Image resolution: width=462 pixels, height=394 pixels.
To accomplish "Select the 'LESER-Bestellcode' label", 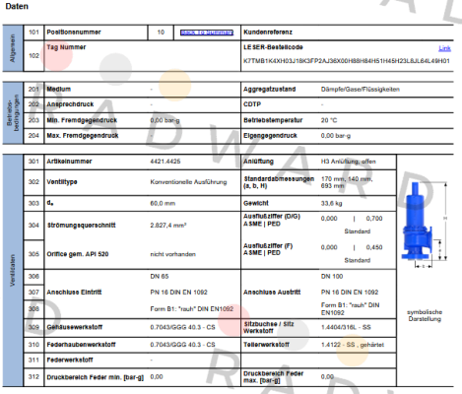I will pyautogui.click(x=273, y=47).
